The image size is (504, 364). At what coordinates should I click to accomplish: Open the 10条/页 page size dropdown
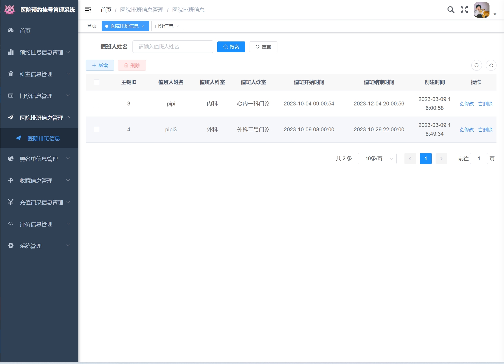(377, 159)
